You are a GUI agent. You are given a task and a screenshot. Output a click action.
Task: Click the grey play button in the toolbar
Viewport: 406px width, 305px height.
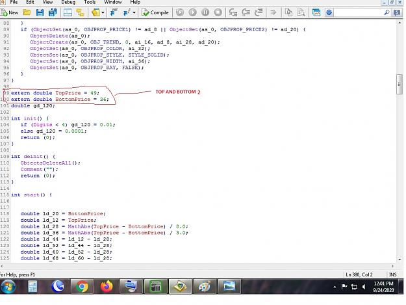point(193,12)
